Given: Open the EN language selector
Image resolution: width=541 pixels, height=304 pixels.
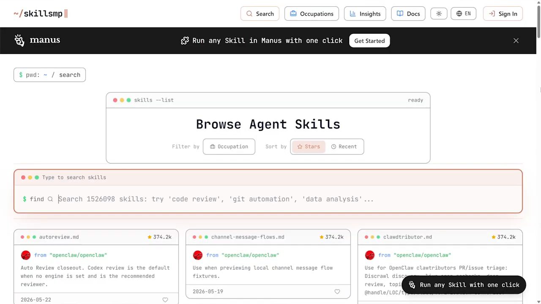Looking at the screenshot, I should click(x=464, y=14).
